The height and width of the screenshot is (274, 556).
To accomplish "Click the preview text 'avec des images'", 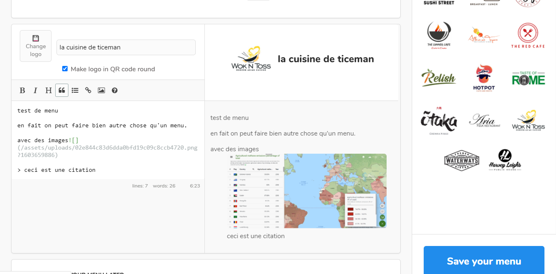I will (x=235, y=149).
